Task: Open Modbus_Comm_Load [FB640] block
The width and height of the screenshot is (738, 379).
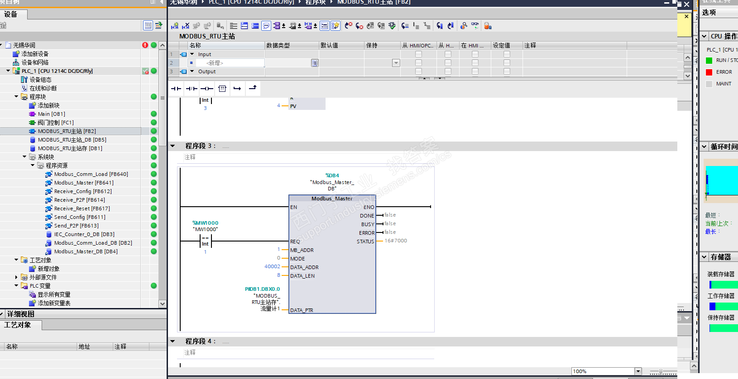Action: coord(91,174)
